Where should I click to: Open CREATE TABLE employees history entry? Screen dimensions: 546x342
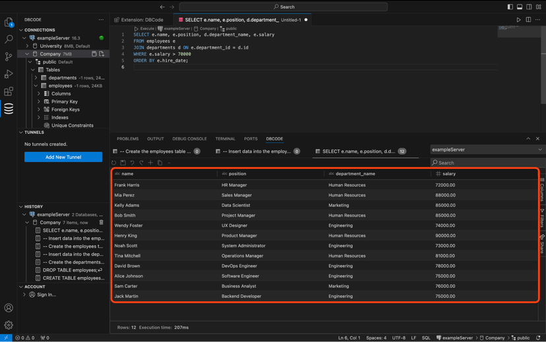click(x=73, y=278)
